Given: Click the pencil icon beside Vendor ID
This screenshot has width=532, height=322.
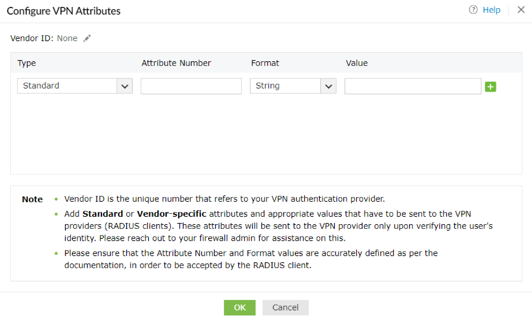Looking at the screenshot, I should pyautogui.click(x=87, y=38).
